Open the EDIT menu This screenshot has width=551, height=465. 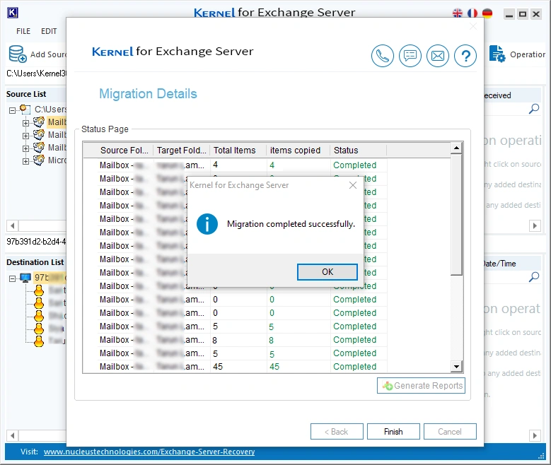point(49,31)
